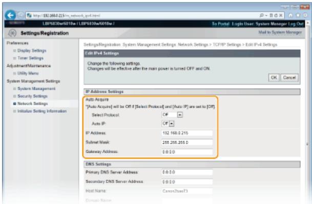Click the Secondary DNS Server Address field
This screenshot has width=312, height=204.
(187, 182)
